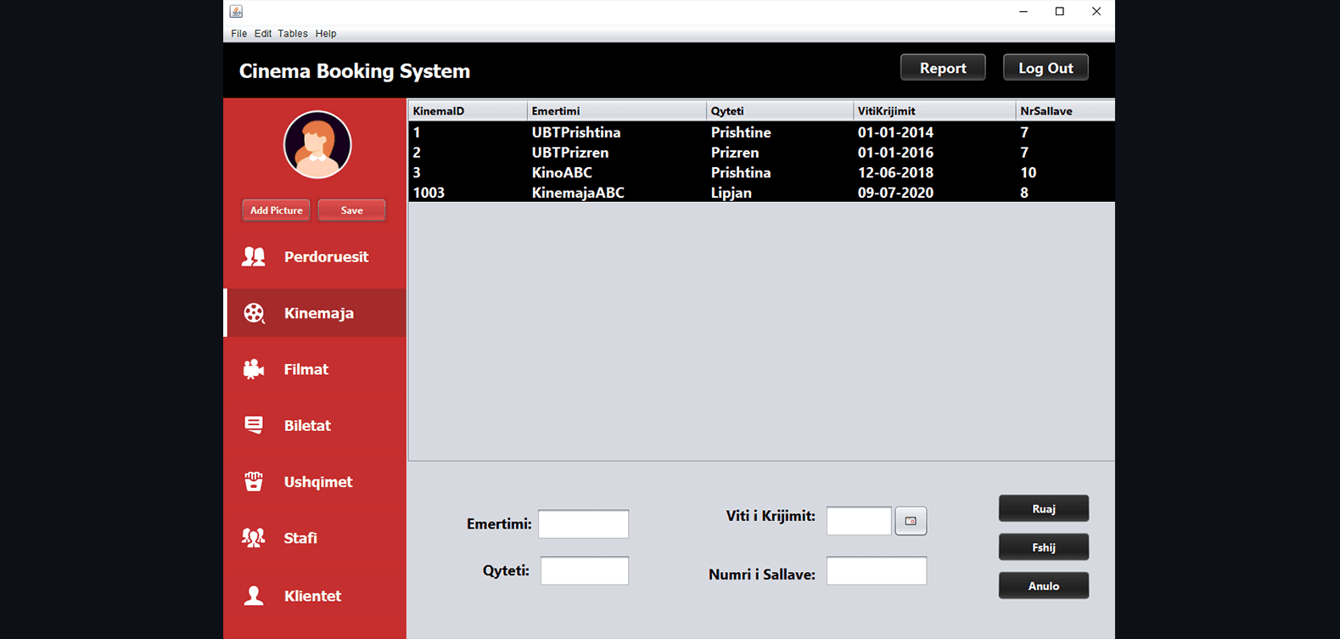Click the Fshij delete button

[x=1043, y=547]
